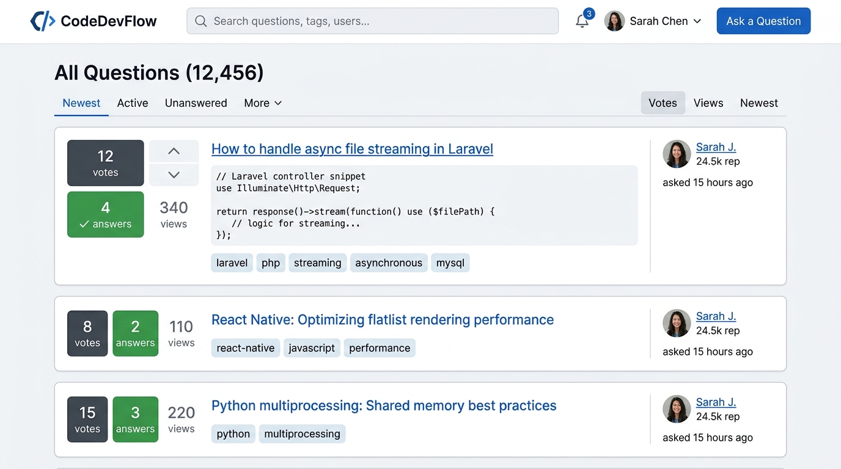
Task: Expand the Sarah Chen account dropdown
Action: pos(697,21)
